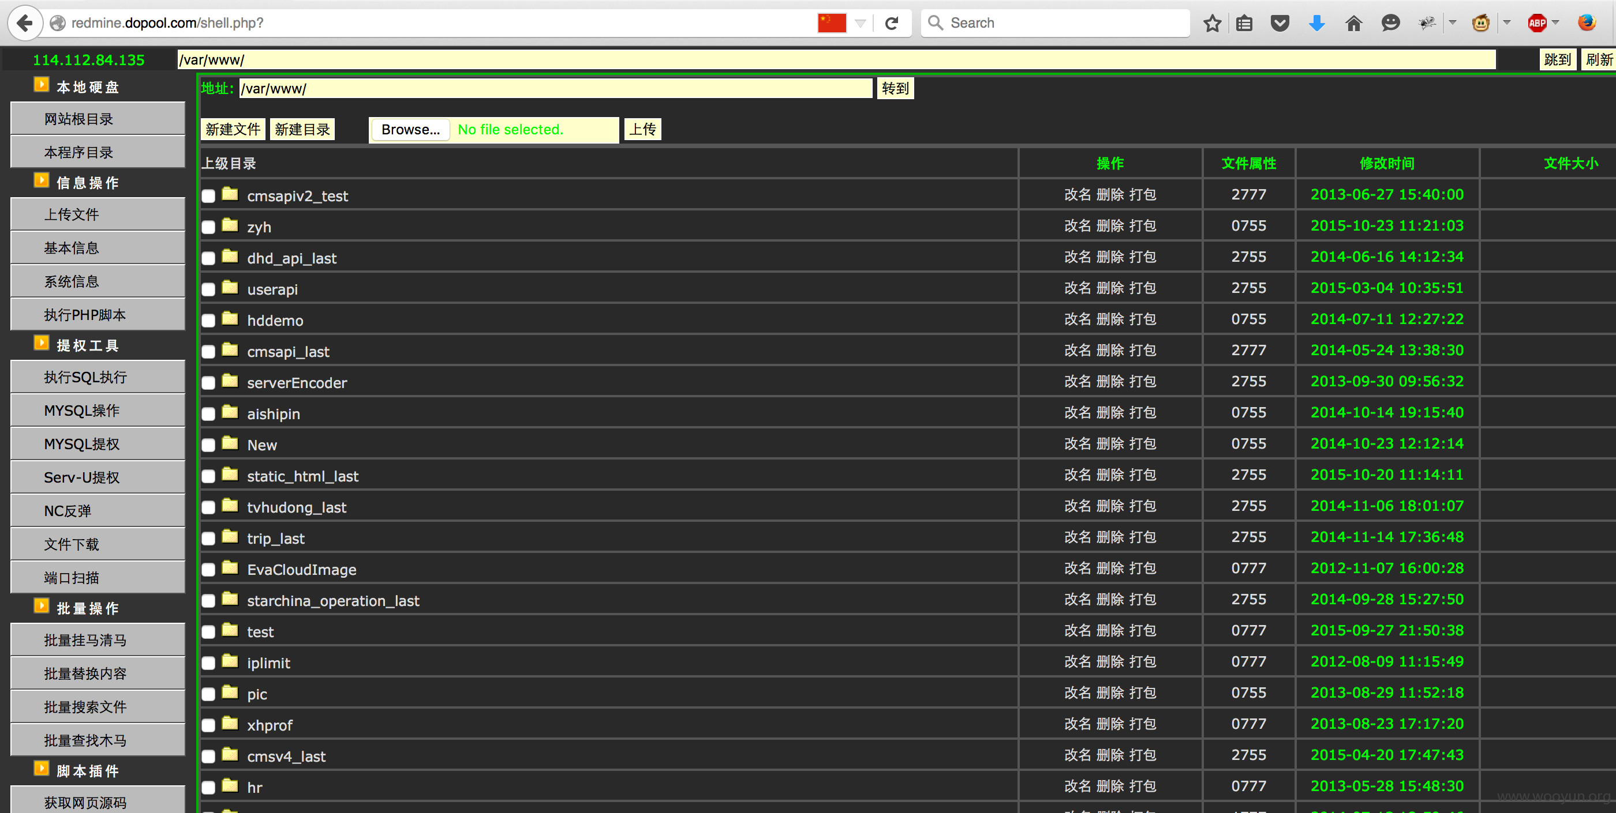Click the 上传 upload button
Screen dimensions: 1616x813
642,129
